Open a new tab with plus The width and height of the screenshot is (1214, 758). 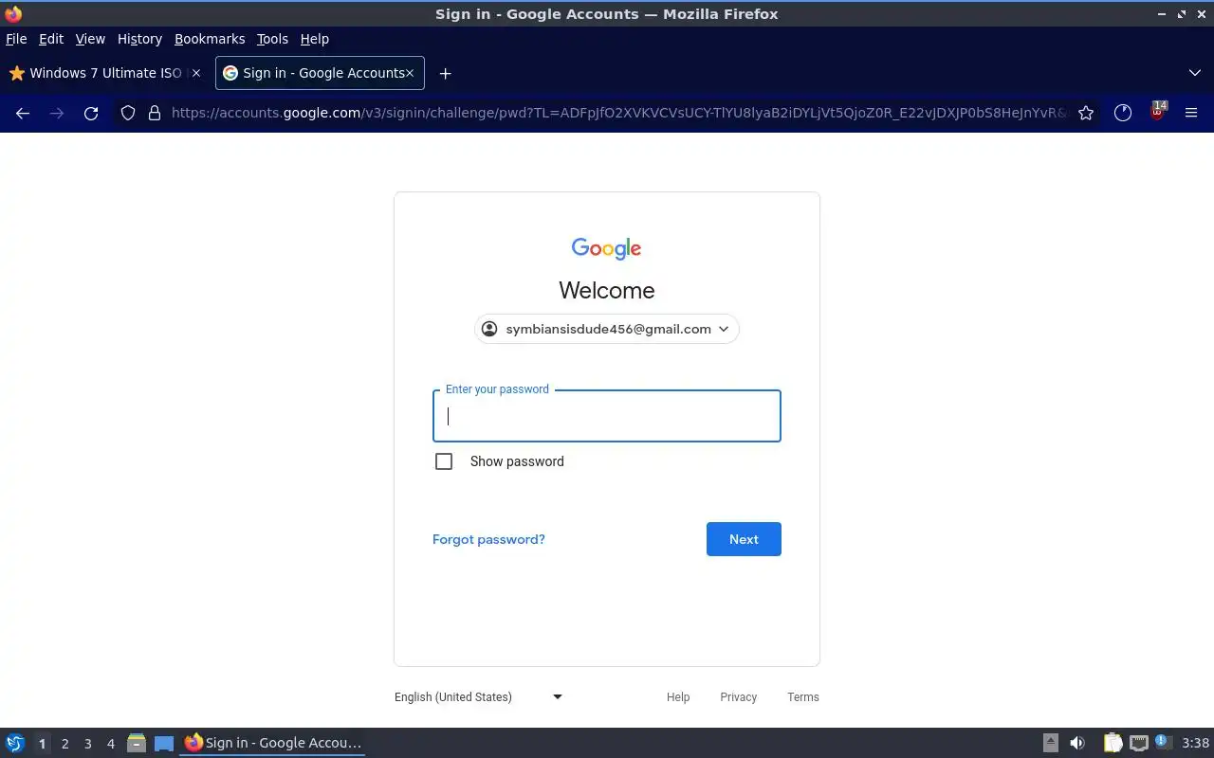point(445,73)
